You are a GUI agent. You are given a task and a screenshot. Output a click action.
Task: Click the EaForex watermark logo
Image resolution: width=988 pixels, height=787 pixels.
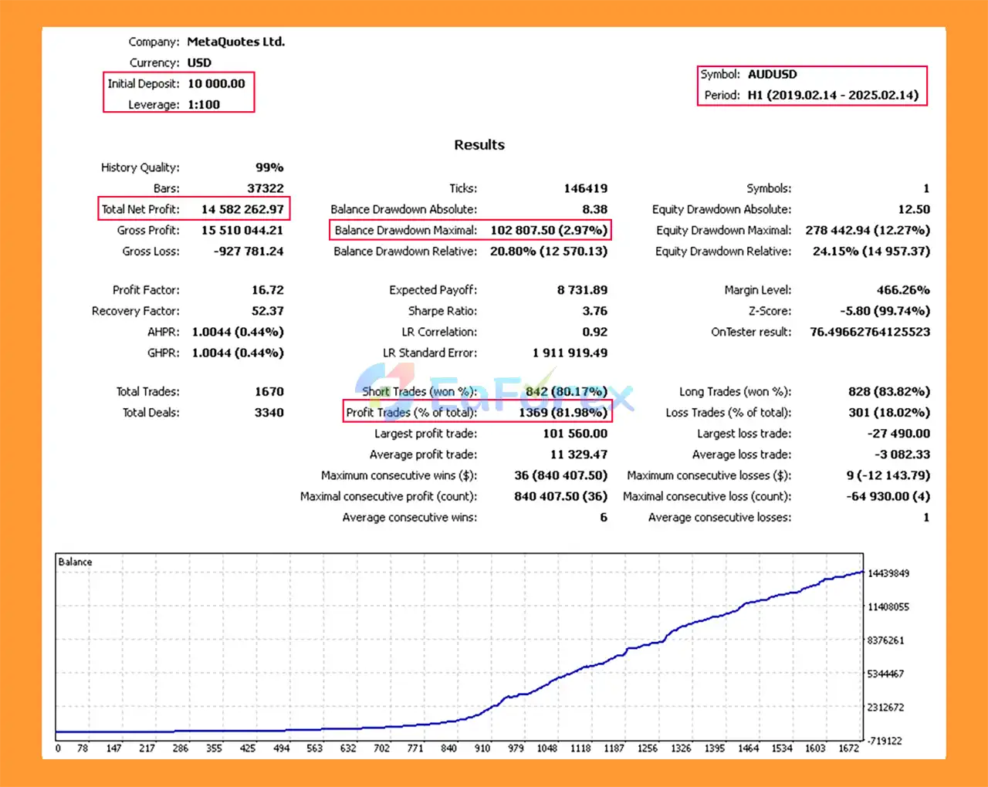pyautogui.click(x=494, y=395)
